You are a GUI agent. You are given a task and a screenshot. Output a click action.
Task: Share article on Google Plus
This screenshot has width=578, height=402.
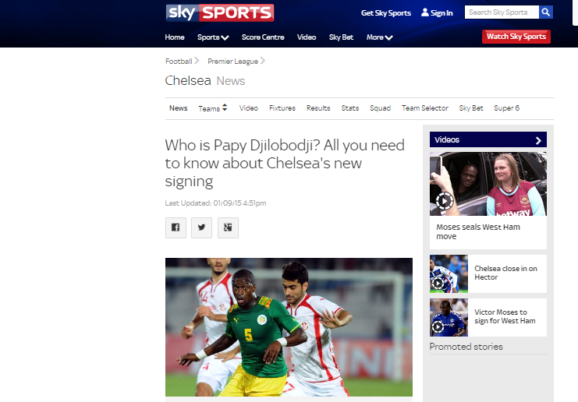tap(228, 227)
